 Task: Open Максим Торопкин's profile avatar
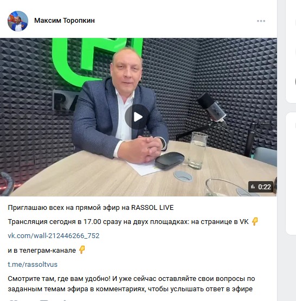(x=18, y=21)
